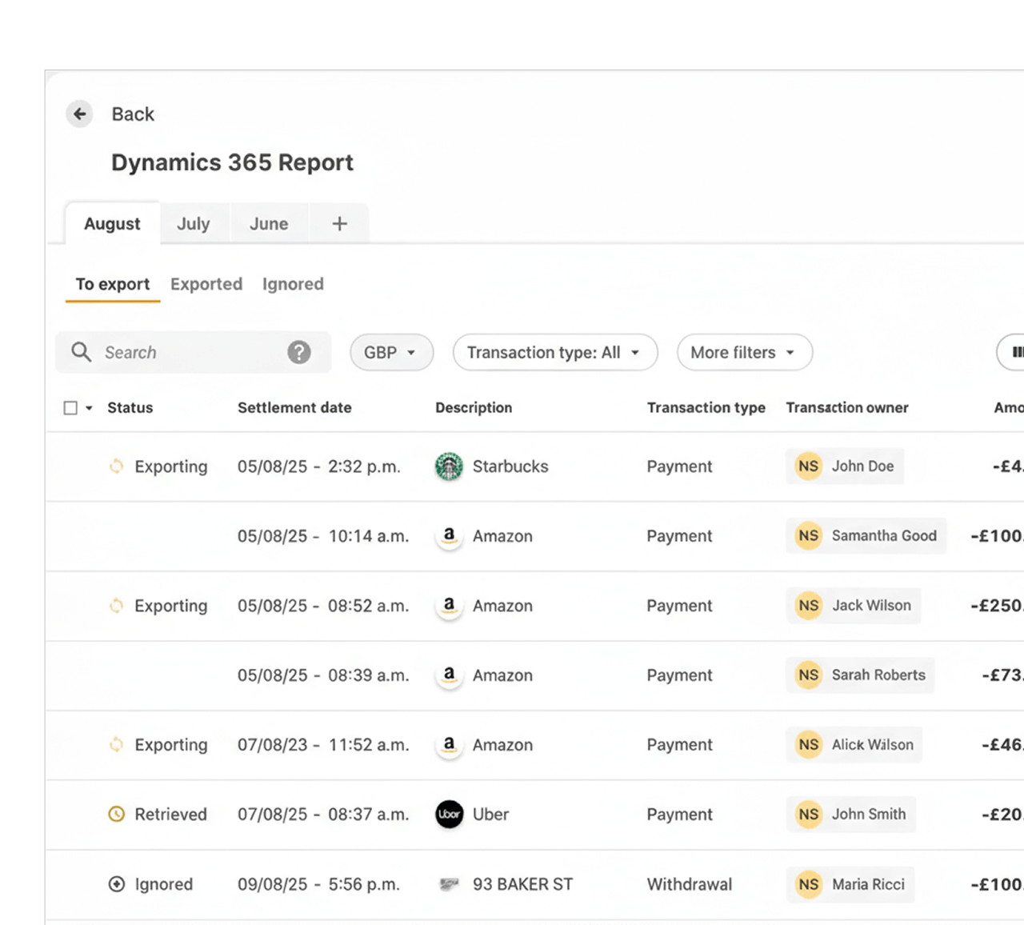The width and height of the screenshot is (1024, 925).
Task: Click the Ignored status icon
Action: [117, 884]
